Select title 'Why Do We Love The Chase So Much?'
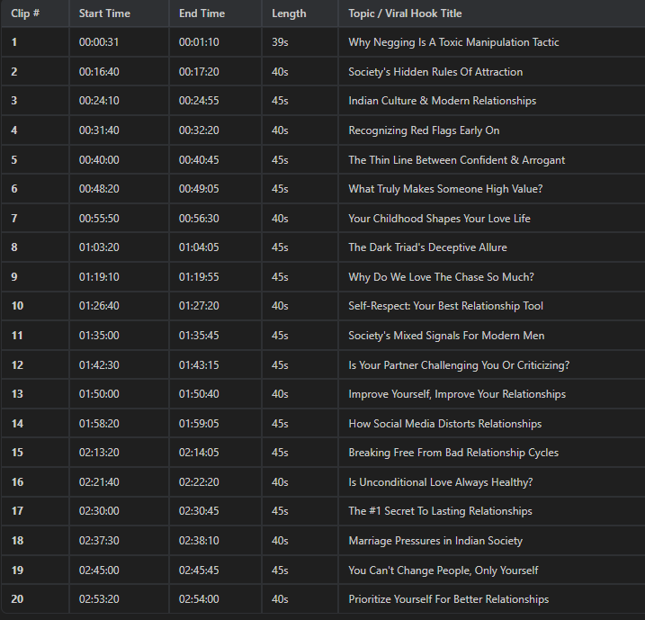This screenshot has height=620, width=645. (442, 277)
